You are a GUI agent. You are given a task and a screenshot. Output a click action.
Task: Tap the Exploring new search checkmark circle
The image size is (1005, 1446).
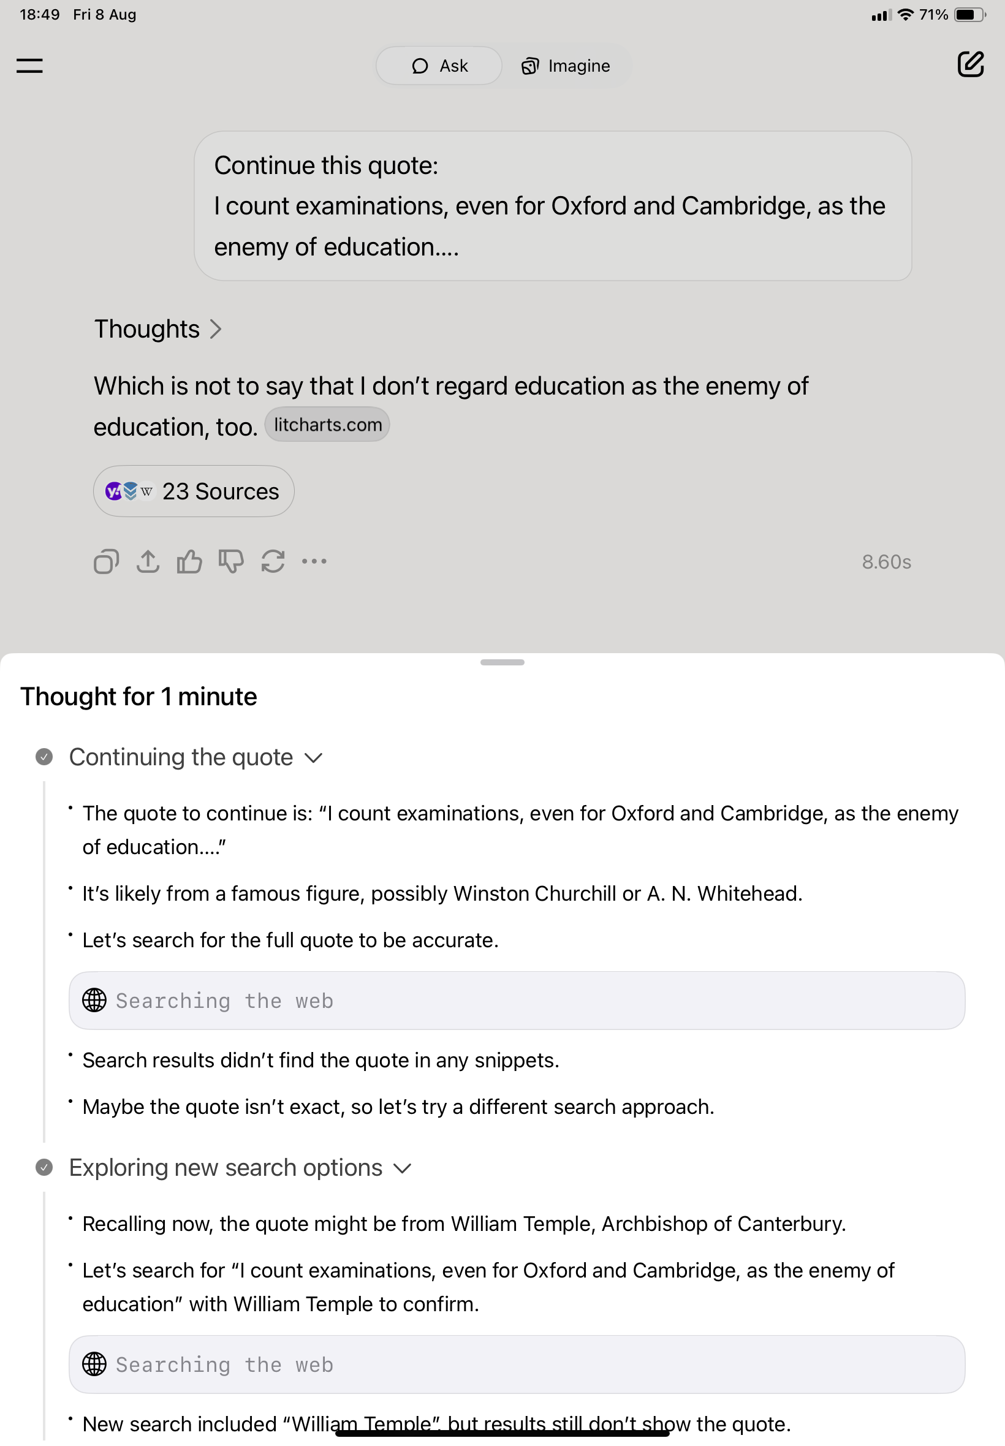(x=44, y=1168)
